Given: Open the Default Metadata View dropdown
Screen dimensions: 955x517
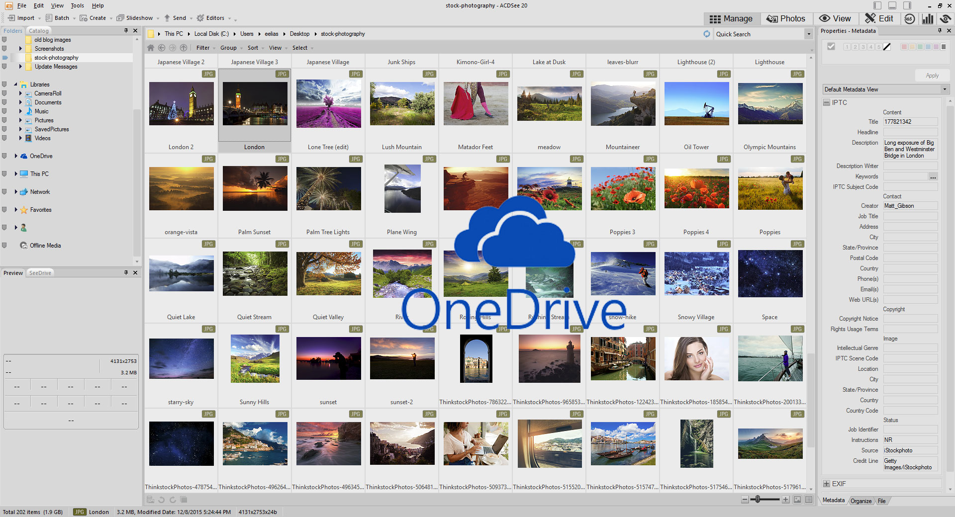Looking at the screenshot, I should point(944,89).
